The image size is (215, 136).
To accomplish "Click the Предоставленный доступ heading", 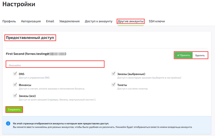I will point(30,38).
